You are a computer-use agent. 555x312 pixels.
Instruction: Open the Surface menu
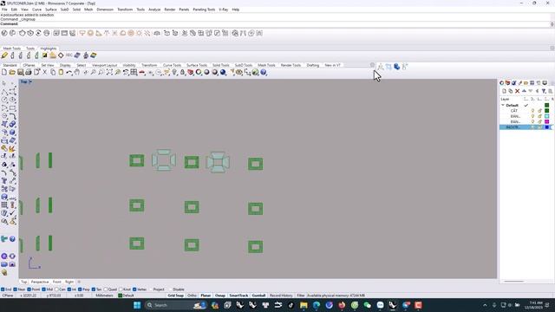[51, 10]
